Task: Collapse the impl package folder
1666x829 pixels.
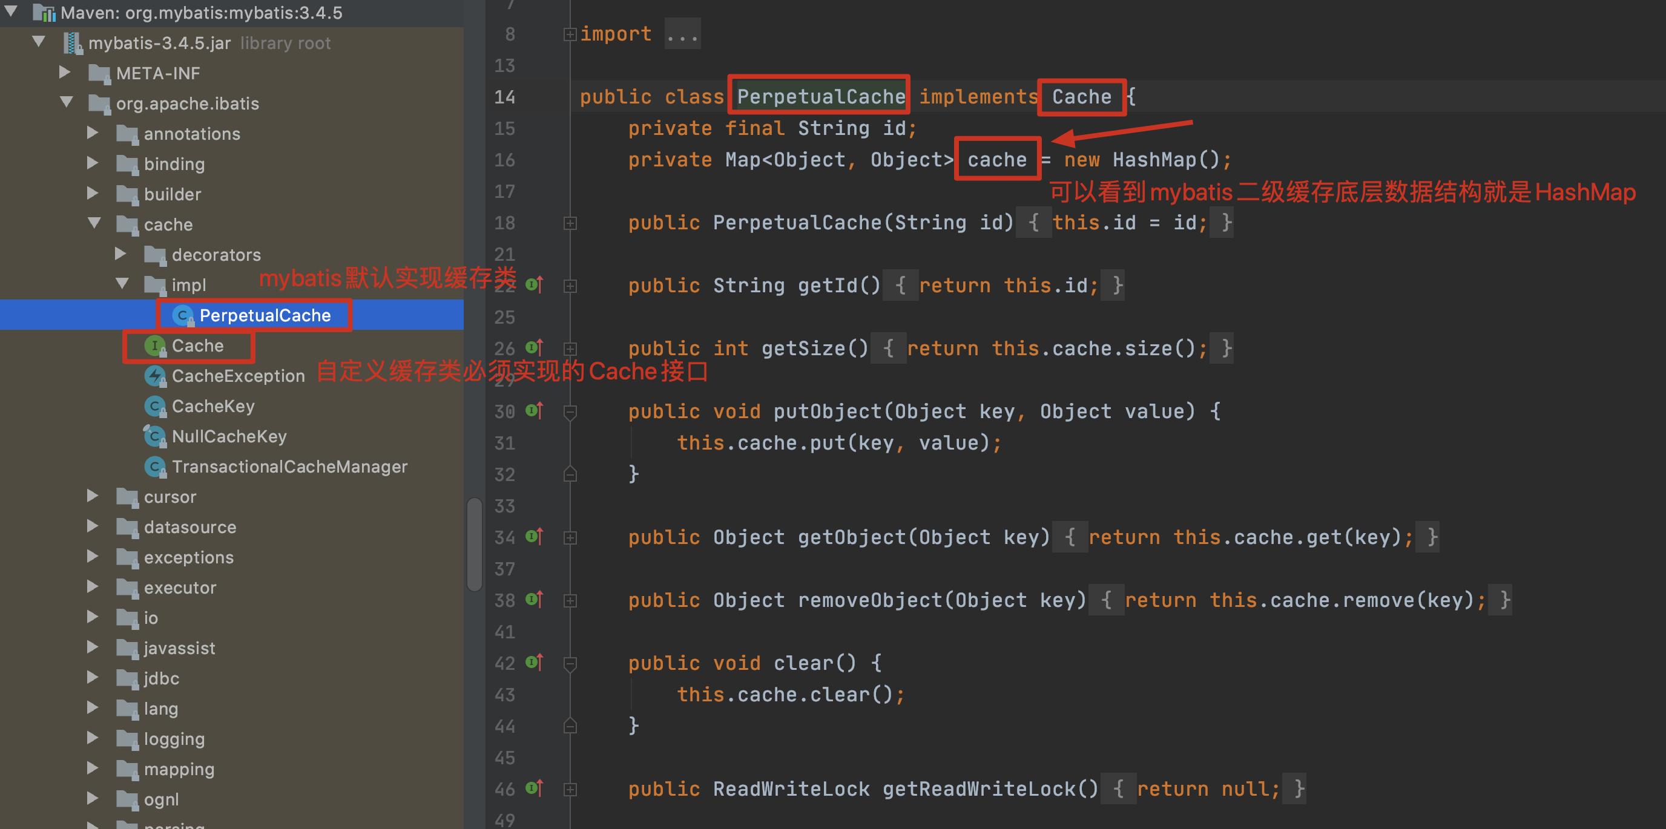Action: coord(122,284)
